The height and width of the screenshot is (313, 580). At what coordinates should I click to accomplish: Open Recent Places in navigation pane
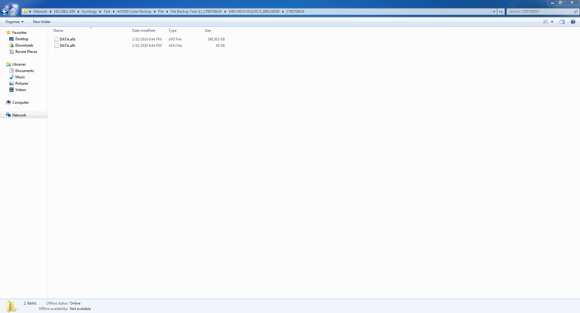(x=26, y=52)
